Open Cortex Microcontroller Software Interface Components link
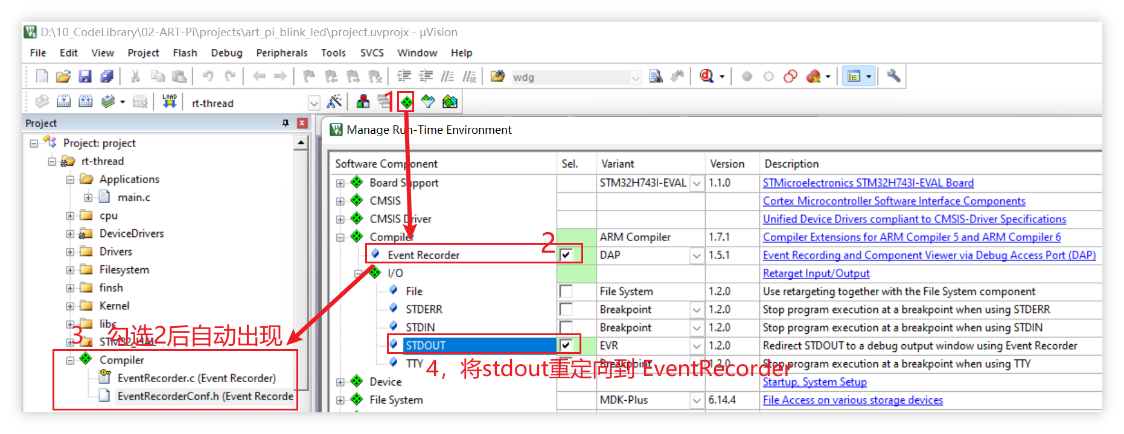The image size is (1124, 434). point(894,201)
